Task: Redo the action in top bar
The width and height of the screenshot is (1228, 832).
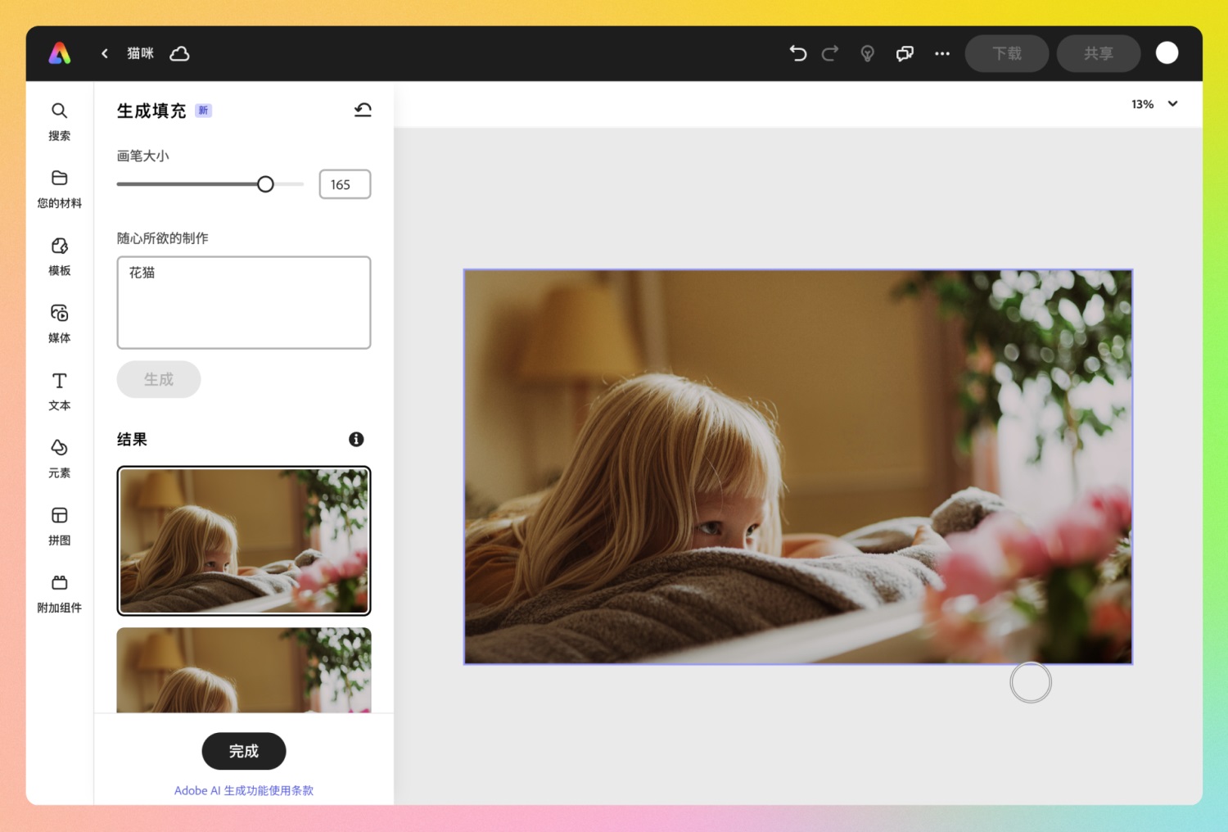Action: (x=830, y=53)
